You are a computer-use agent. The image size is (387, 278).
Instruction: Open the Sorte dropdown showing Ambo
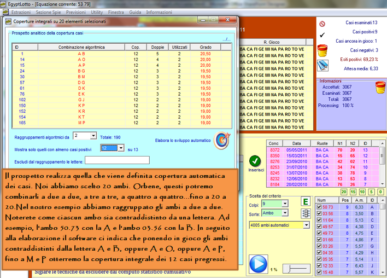285,213
